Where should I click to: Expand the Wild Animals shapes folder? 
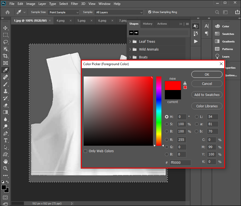tap(130, 49)
